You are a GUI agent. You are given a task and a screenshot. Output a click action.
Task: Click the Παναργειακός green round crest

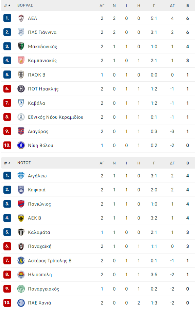pos(21,289)
